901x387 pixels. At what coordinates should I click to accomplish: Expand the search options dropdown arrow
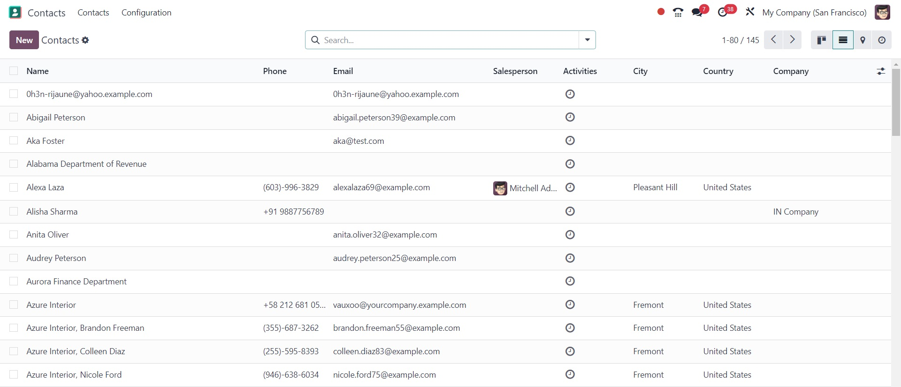click(587, 40)
